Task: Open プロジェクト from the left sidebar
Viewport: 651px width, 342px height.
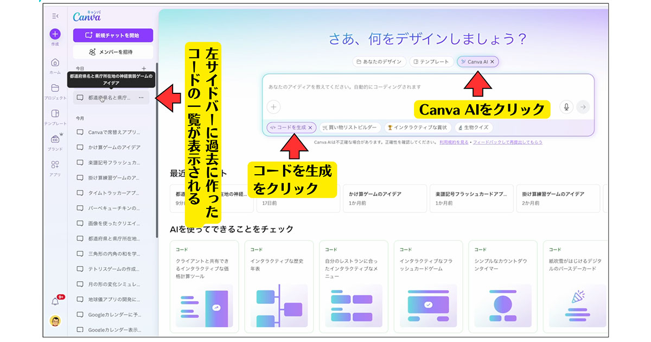Action: tap(54, 88)
